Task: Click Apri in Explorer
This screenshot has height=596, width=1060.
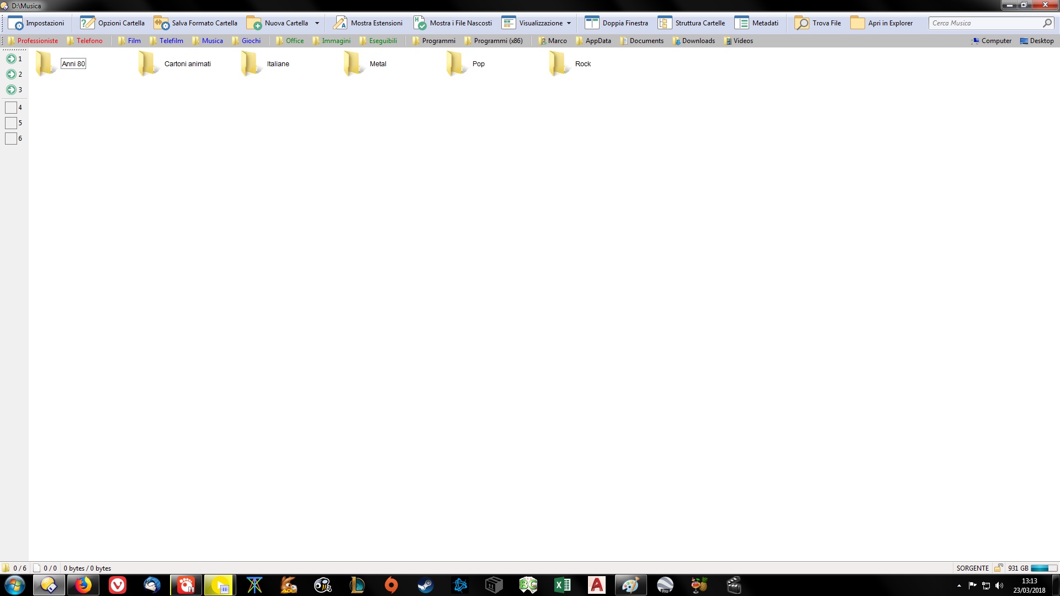Action: [882, 23]
